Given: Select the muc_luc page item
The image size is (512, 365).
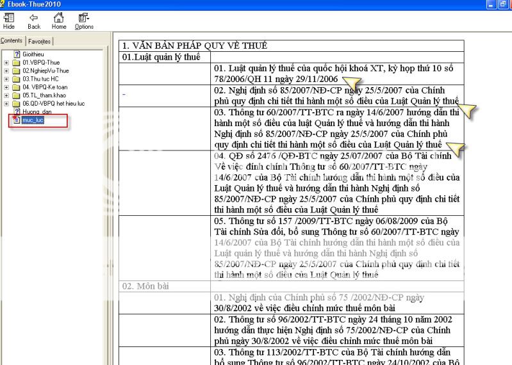Looking at the screenshot, I should tap(32, 120).
